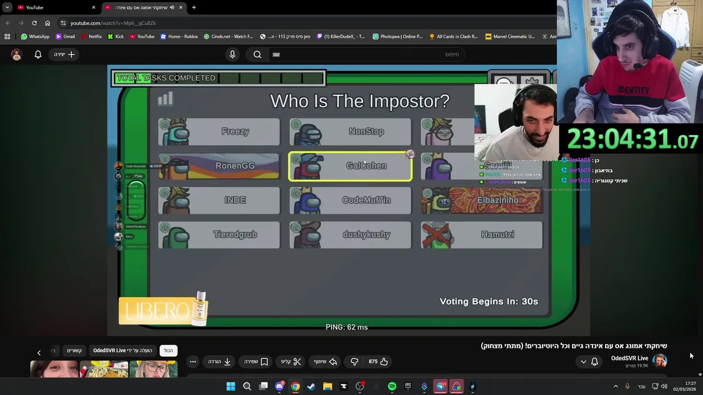
Task: Click the video title text
Action: click(x=574, y=346)
